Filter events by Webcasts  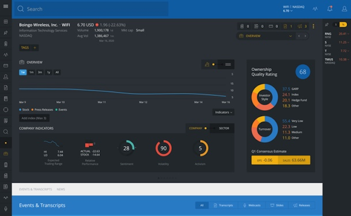point(252,205)
